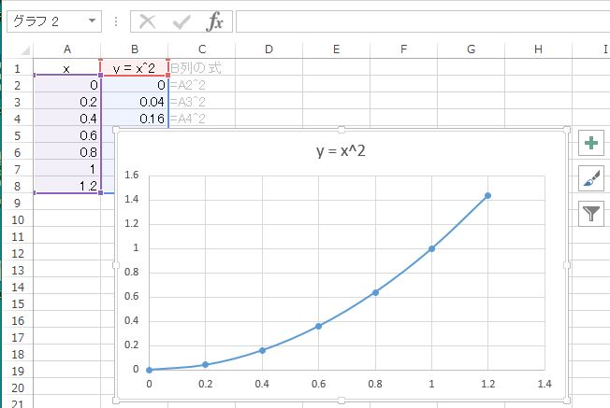Click in the formula bar input area
The width and height of the screenshot is (610, 408).
click(423, 21)
